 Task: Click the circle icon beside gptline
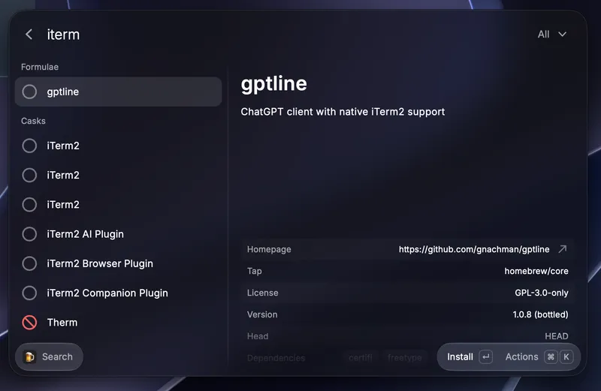click(x=29, y=92)
